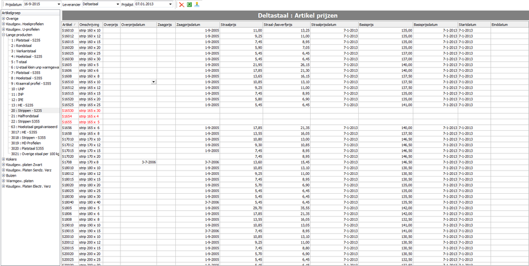Collapse the Lange producten group
Screen dimensions: 529x266
coord(3,35)
